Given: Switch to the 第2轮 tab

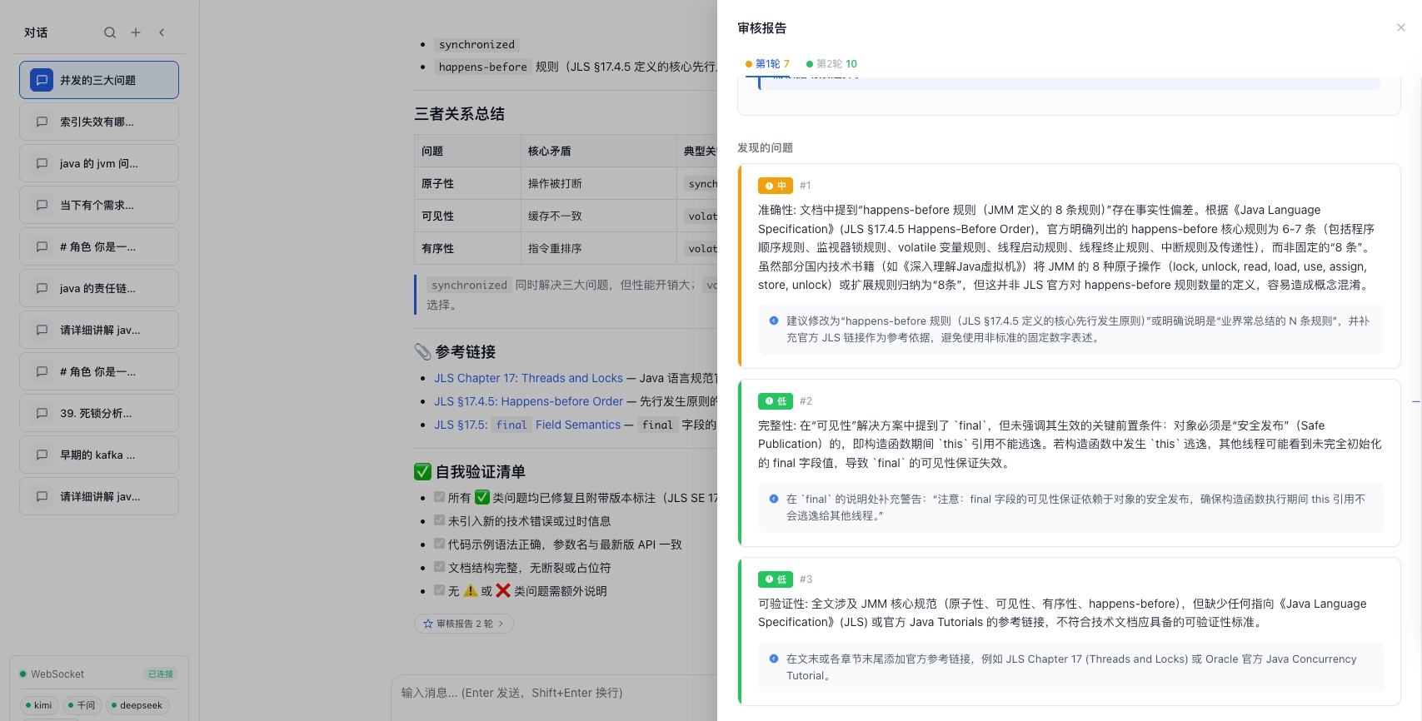Looking at the screenshot, I should pos(831,64).
